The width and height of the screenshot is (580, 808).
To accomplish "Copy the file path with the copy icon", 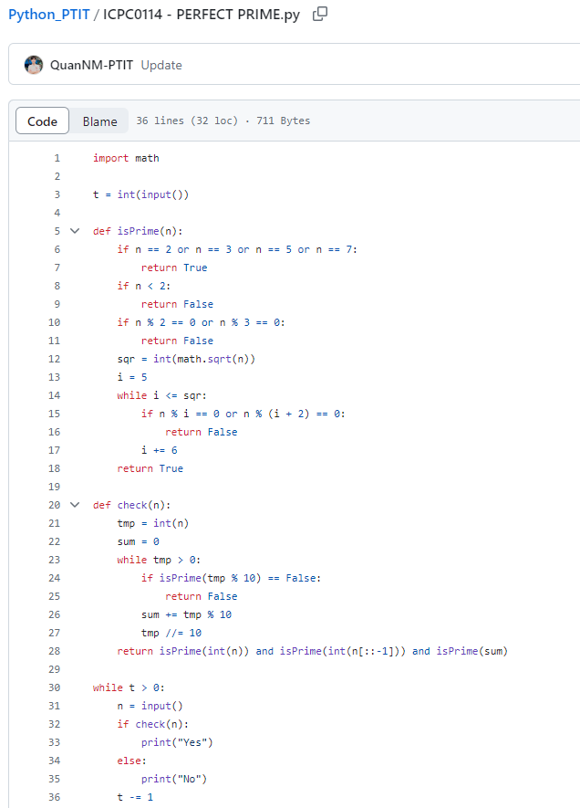I will click(x=319, y=14).
